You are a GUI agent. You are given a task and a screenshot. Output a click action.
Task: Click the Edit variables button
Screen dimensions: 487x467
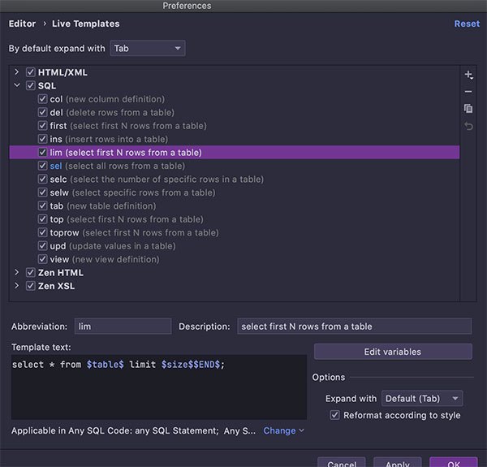pos(393,352)
